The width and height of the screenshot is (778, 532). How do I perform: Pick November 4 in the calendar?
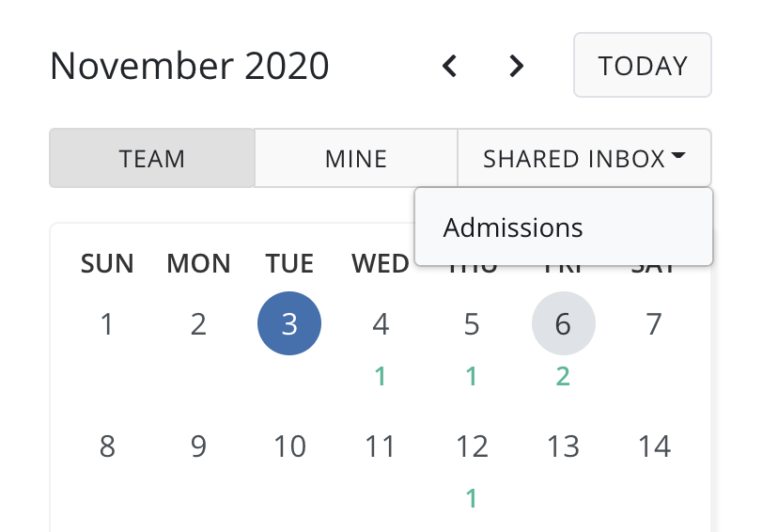[381, 324]
